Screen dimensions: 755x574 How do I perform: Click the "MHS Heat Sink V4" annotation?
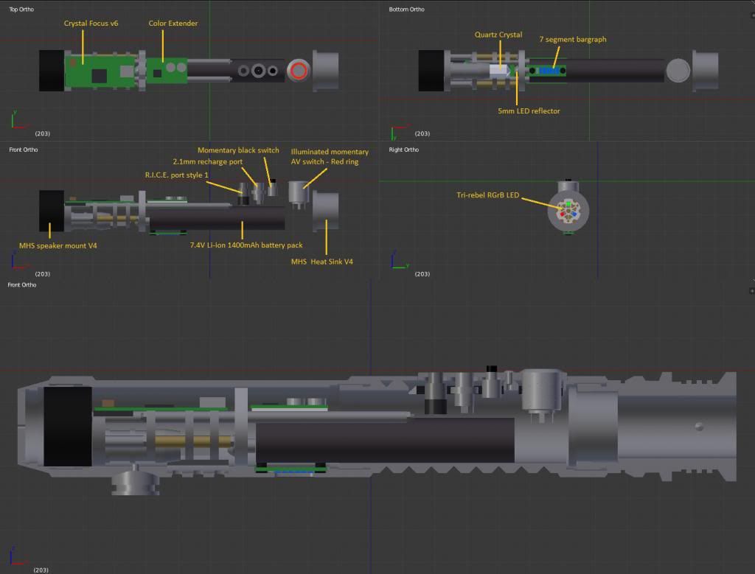pos(321,261)
